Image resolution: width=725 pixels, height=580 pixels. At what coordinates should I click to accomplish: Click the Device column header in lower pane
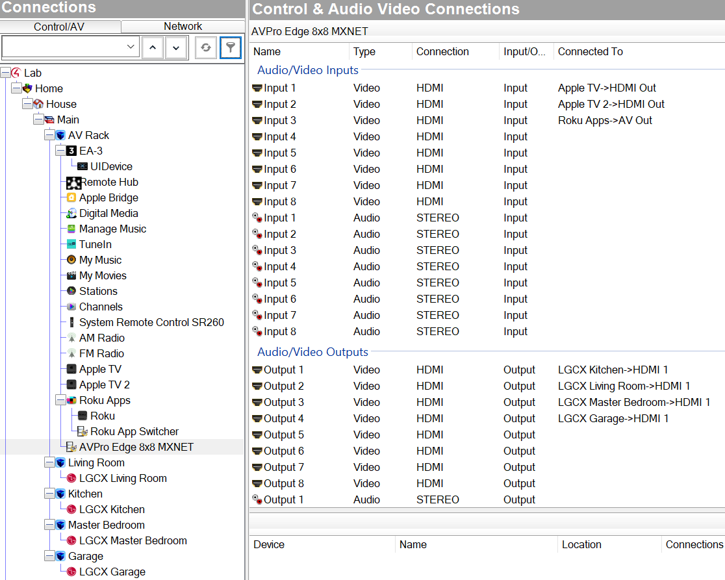322,544
